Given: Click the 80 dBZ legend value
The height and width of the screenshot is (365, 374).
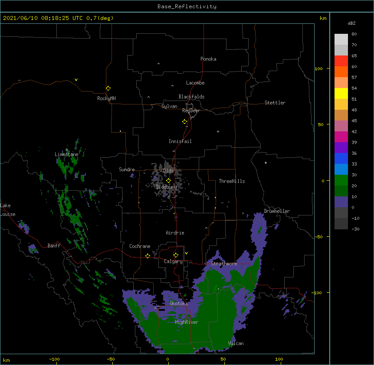Looking at the screenshot, I should (x=354, y=34).
